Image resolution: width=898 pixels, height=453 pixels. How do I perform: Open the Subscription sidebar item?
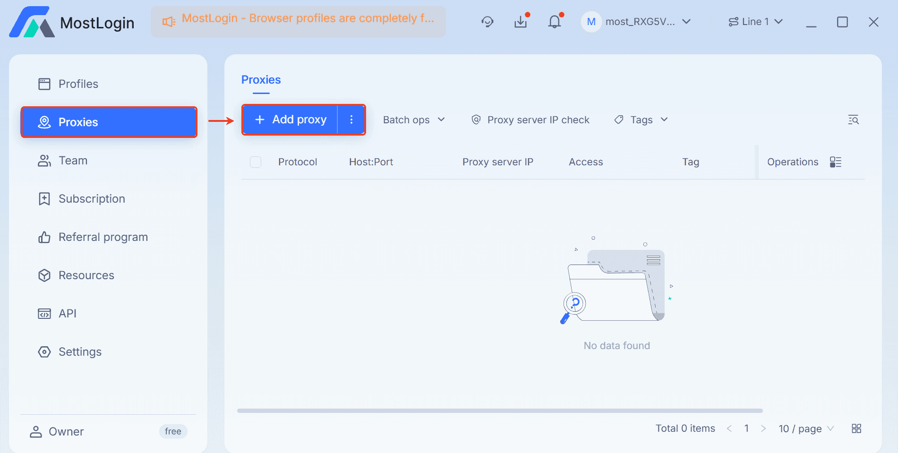(x=92, y=199)
